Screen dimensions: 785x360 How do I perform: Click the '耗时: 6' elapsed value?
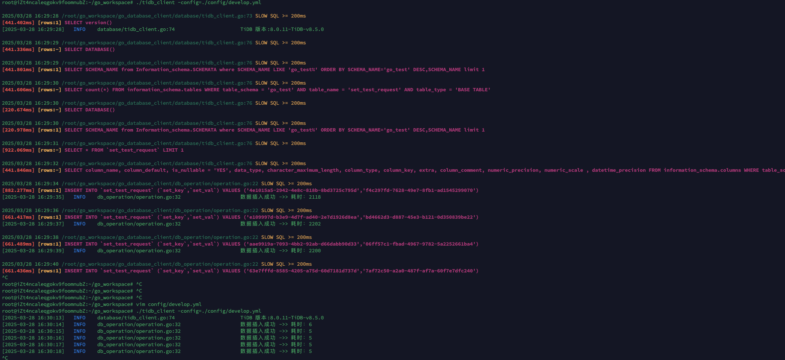tap(301, 325)
